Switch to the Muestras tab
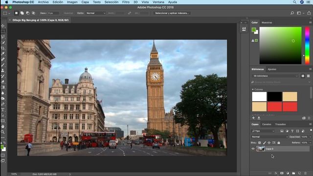 click(267, 22)
